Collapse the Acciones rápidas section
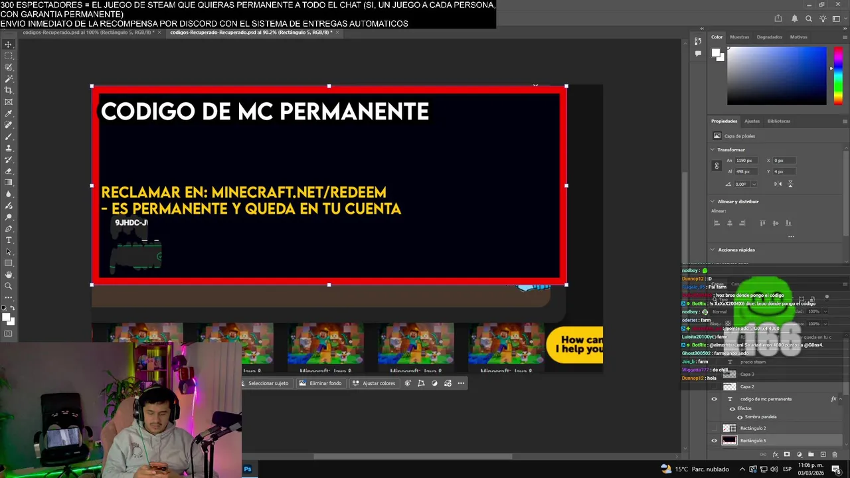 point(713,250)
